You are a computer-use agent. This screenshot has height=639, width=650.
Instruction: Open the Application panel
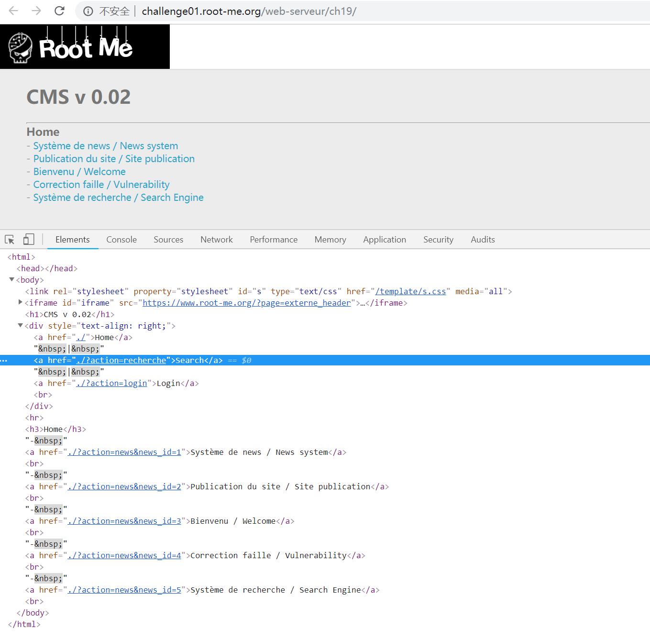(385, 239)
